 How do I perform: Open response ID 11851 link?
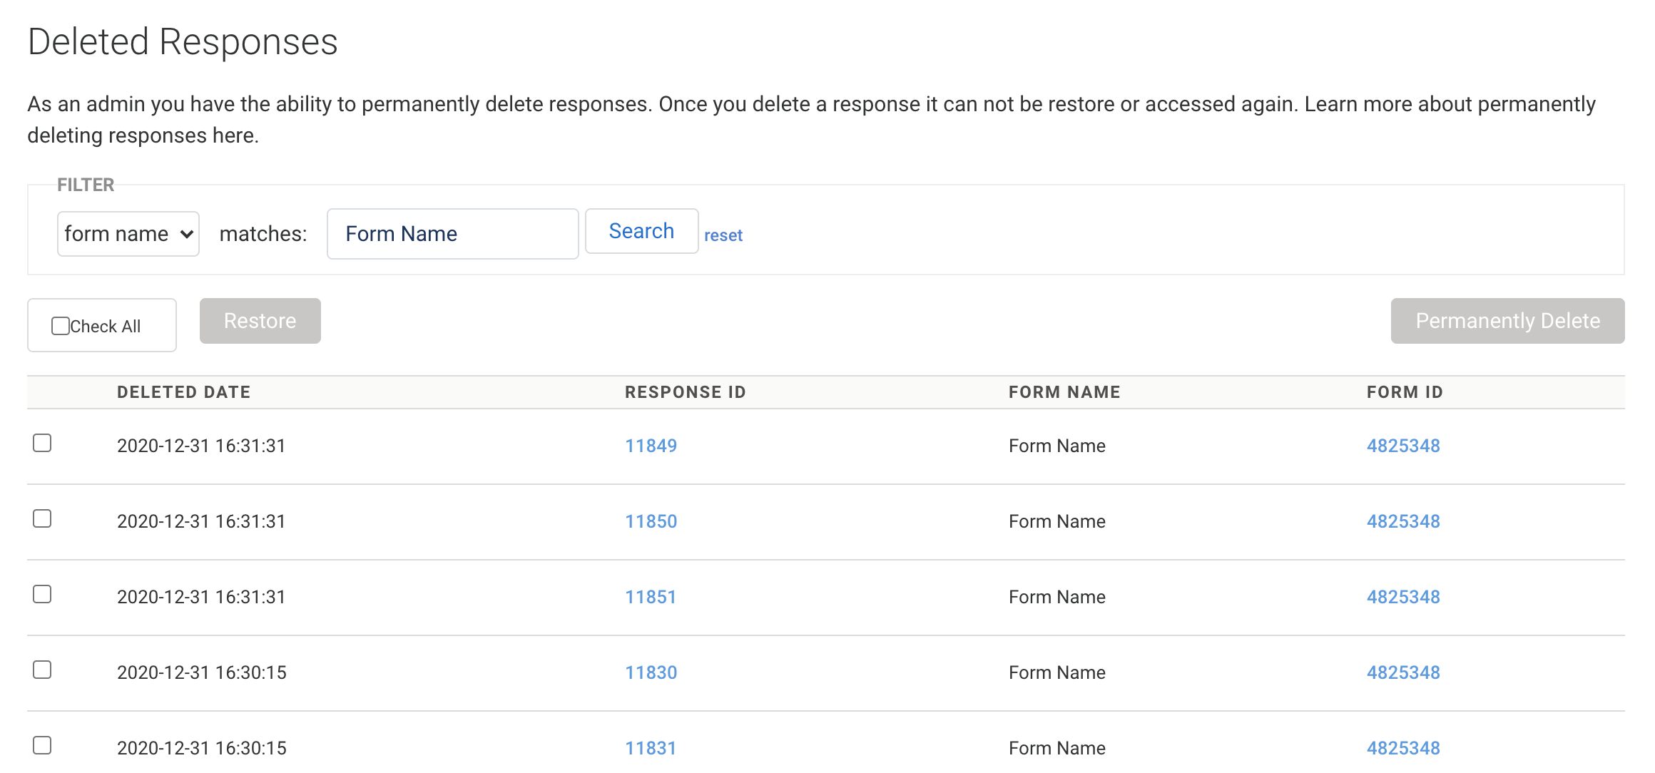pyautogui.click(x=650, y=597)
